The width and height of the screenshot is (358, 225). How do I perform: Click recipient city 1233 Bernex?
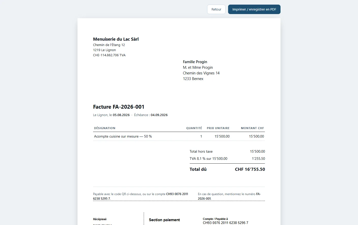click(193, 79)
